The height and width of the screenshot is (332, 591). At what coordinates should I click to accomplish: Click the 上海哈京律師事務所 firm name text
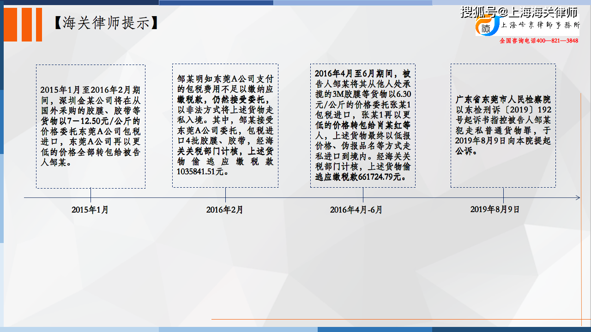click(540, 26)
